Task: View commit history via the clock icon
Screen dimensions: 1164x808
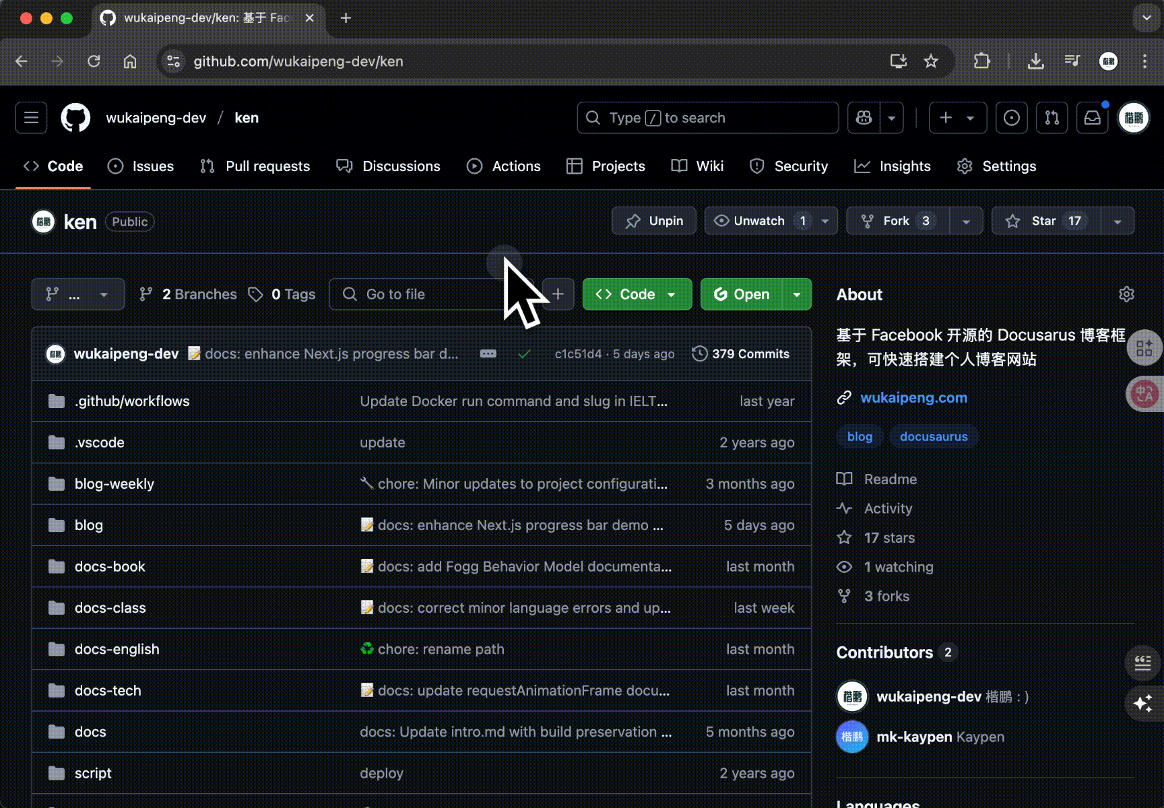Action: click(699, 353)
